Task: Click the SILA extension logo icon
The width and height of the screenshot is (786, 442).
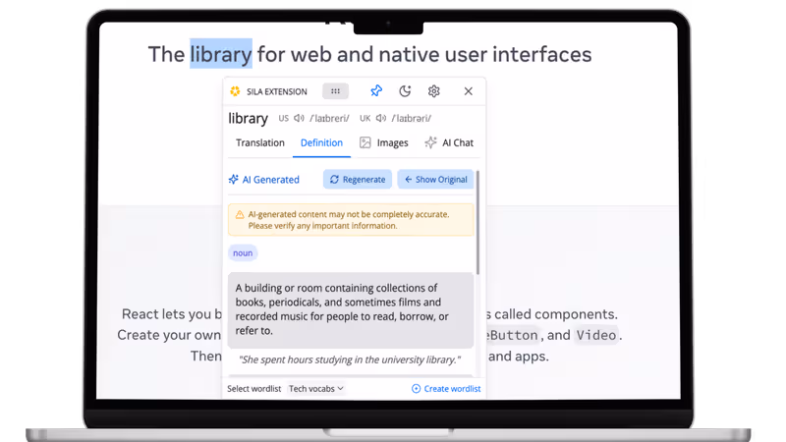Action: click(x=235, y=91)
